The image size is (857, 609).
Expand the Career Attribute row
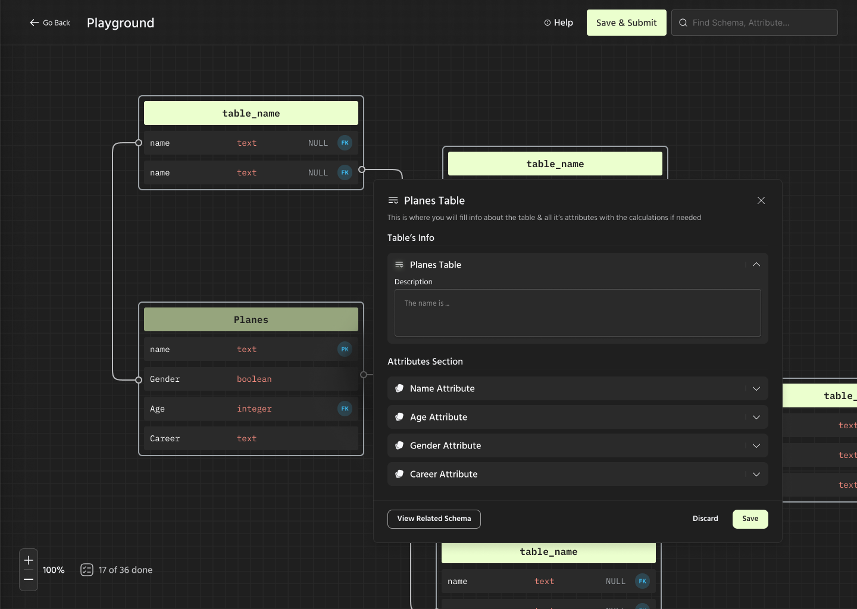(x=578, y=474)
